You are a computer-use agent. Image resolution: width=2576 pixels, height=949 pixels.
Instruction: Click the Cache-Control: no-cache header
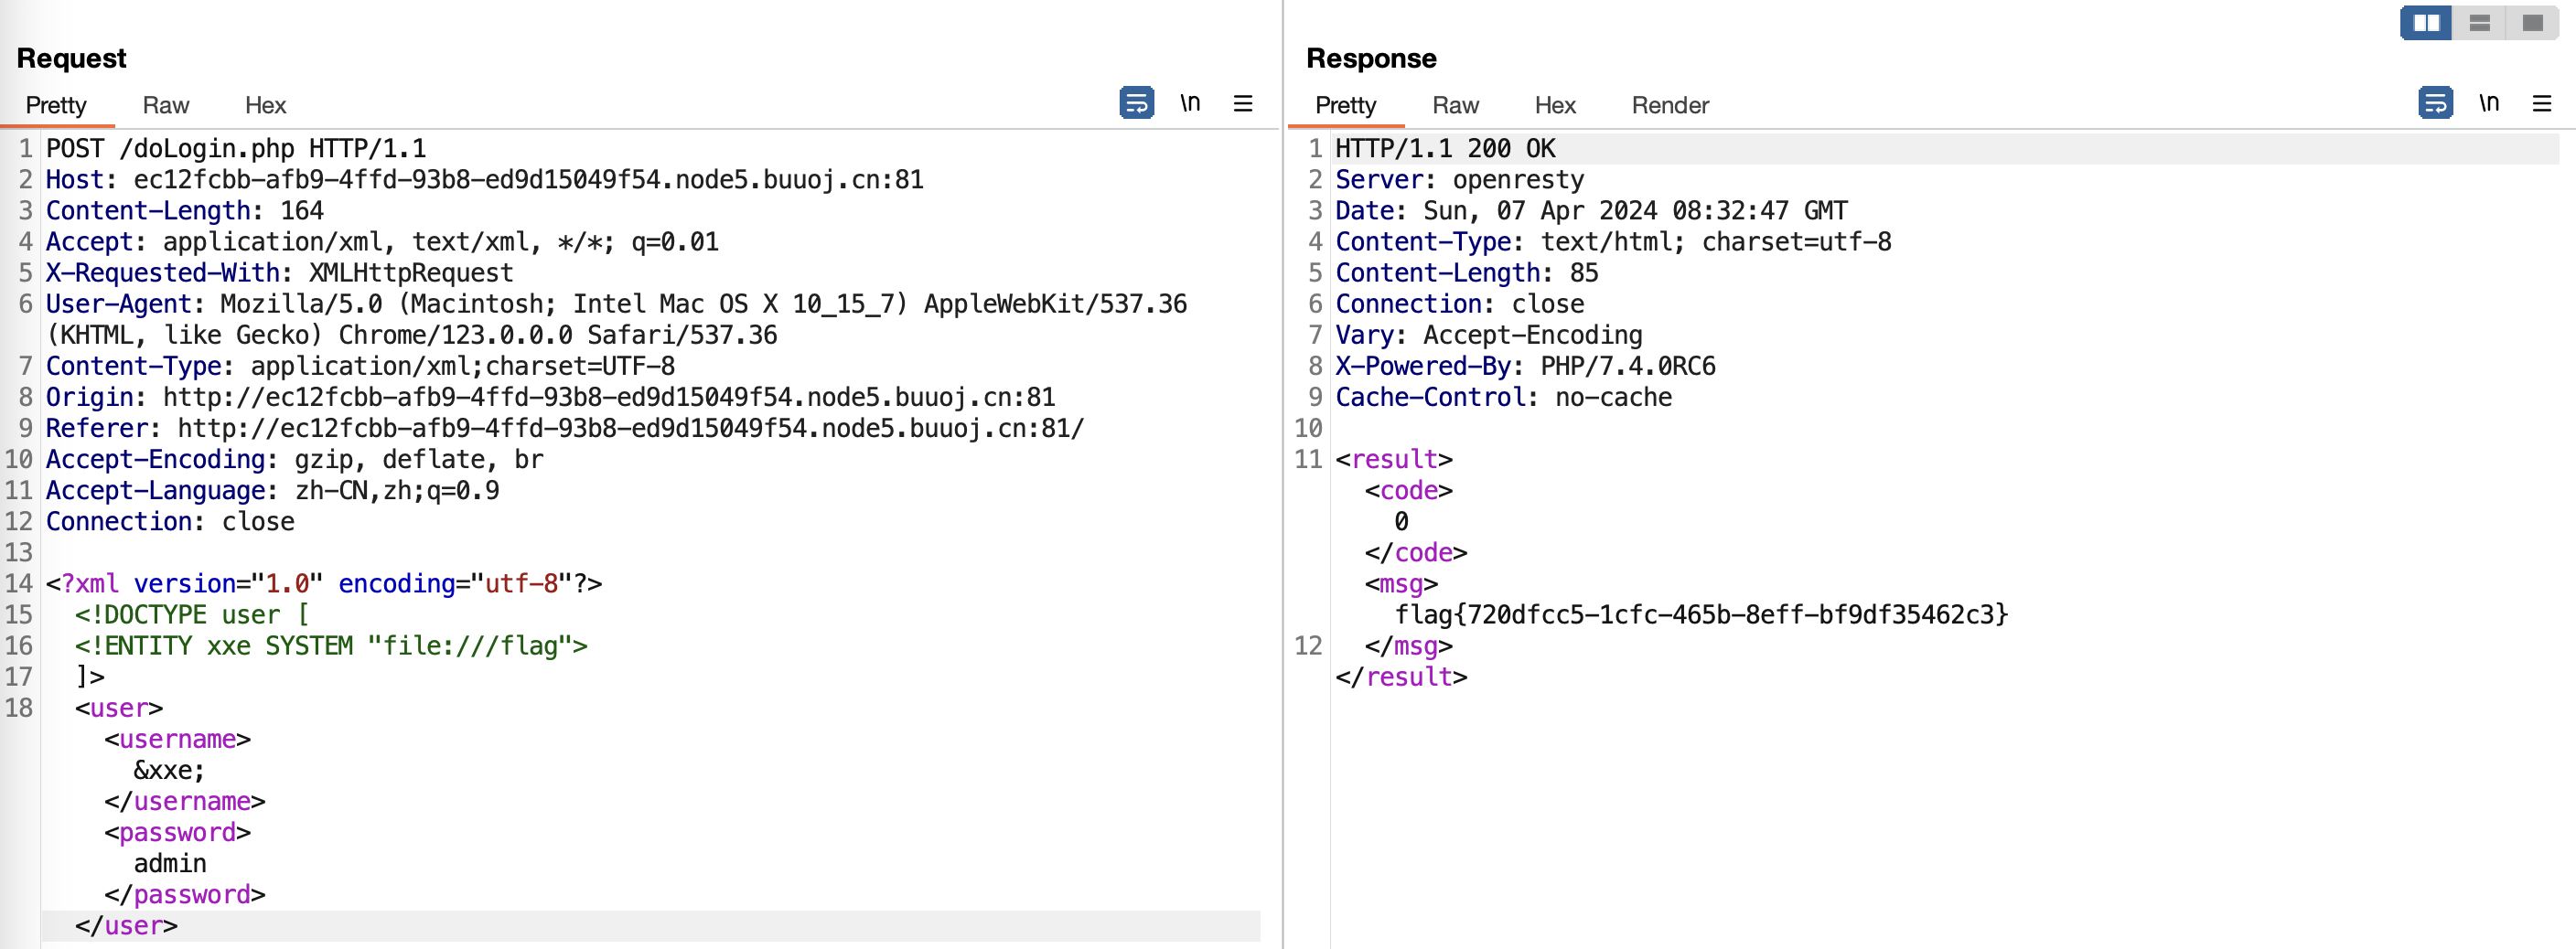tap(1504, 397)
